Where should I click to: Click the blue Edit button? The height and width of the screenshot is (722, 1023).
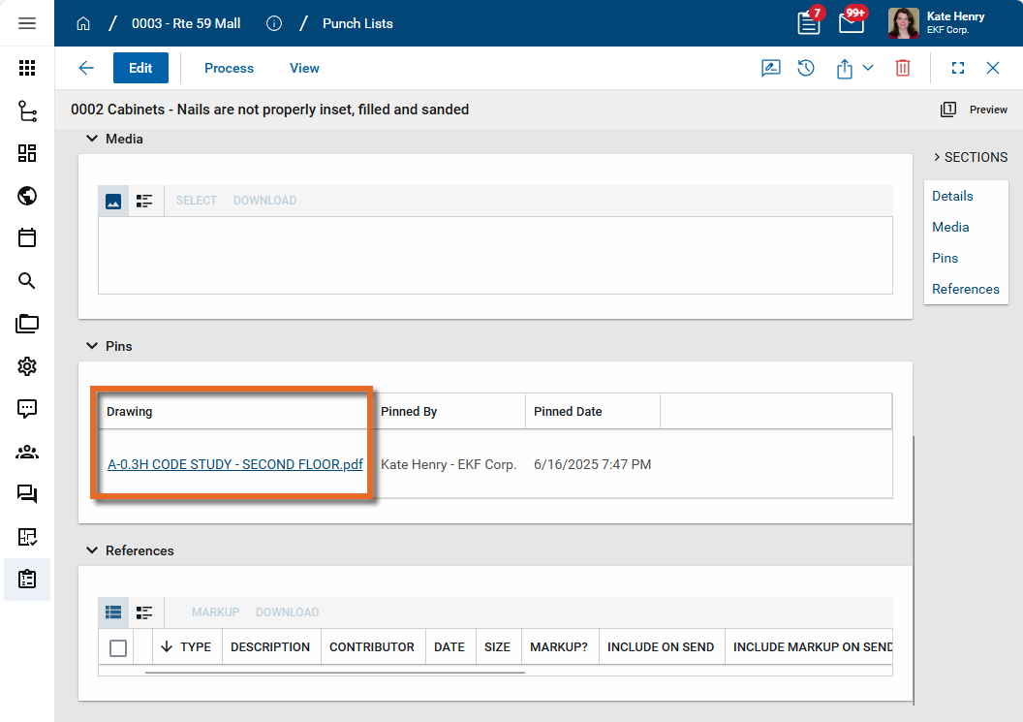pyautogui.click(x=140, y=68)
